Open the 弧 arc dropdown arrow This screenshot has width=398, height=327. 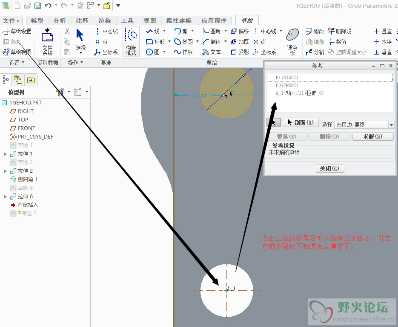point(192,31)
